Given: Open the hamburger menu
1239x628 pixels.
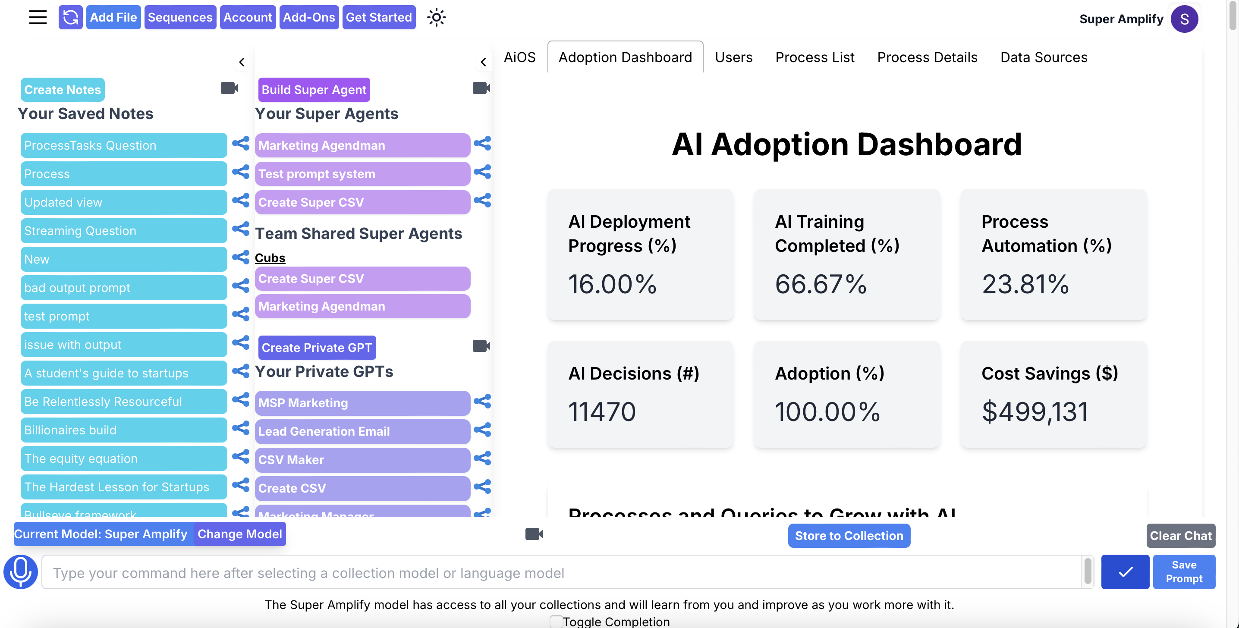Looking at the screenshot, I should pyautogui.click(x=38, y=18).
